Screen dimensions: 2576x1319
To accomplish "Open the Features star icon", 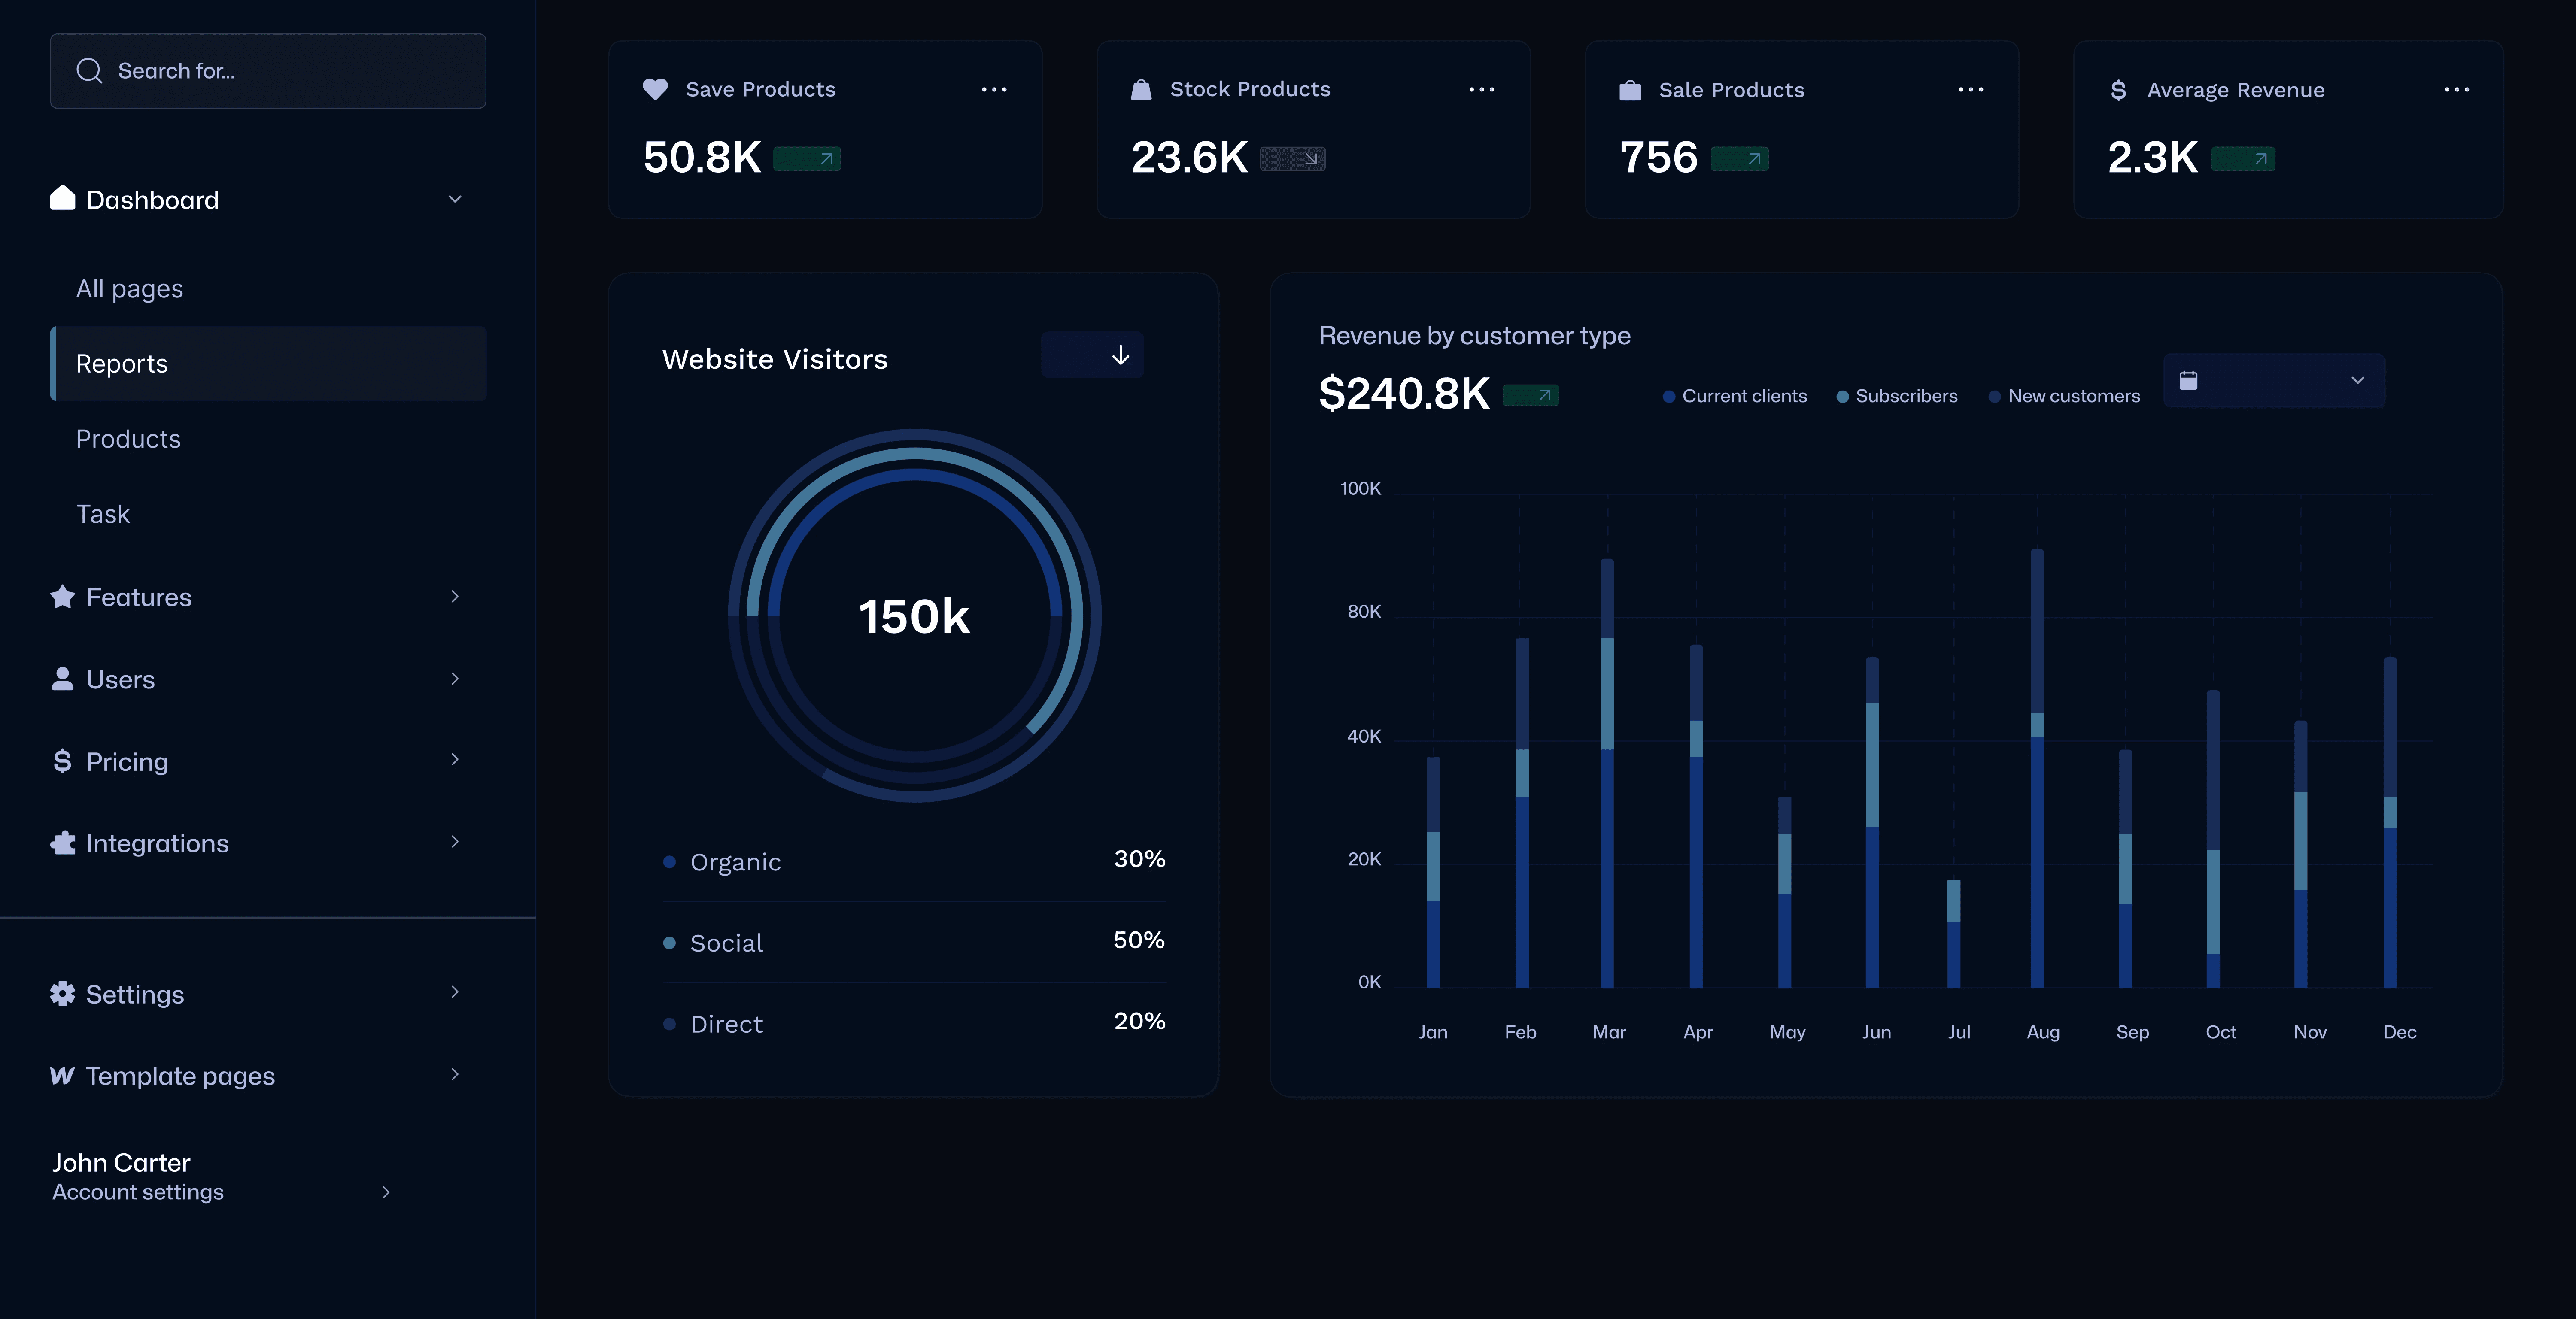I will (62, 596).
